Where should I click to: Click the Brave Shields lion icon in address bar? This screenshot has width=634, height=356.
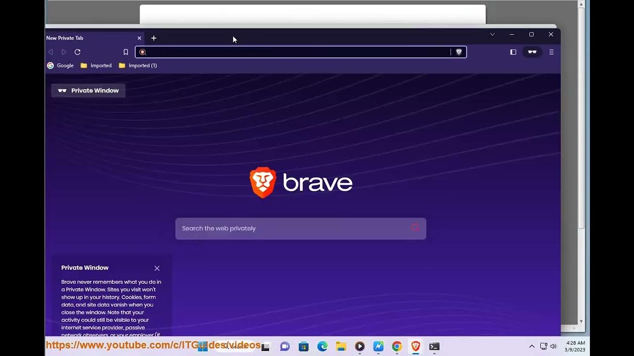459,52
